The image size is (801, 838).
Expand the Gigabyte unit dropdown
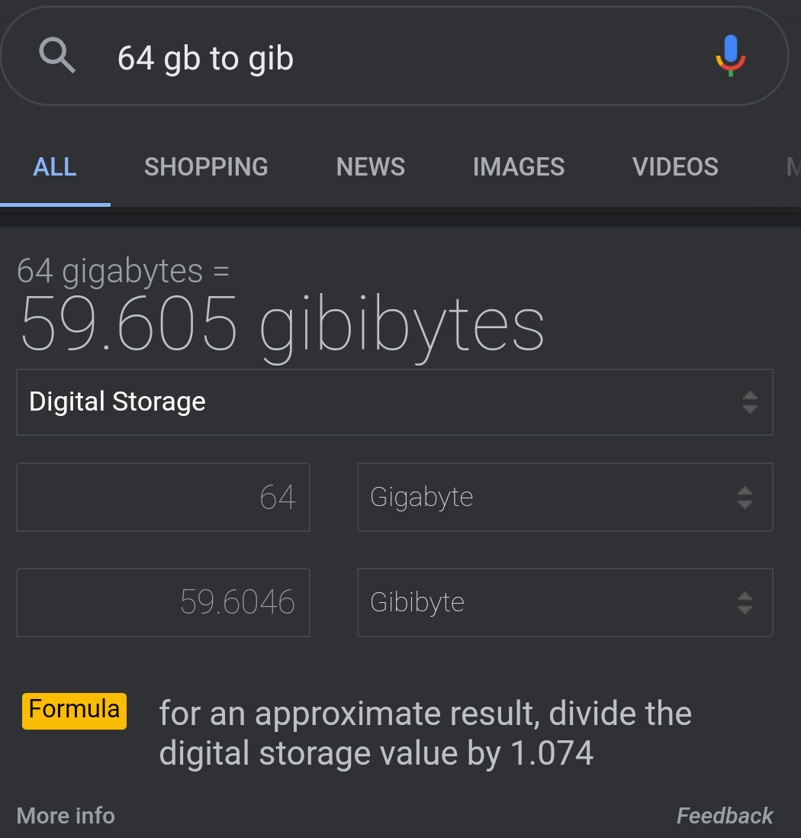point(565,498)
